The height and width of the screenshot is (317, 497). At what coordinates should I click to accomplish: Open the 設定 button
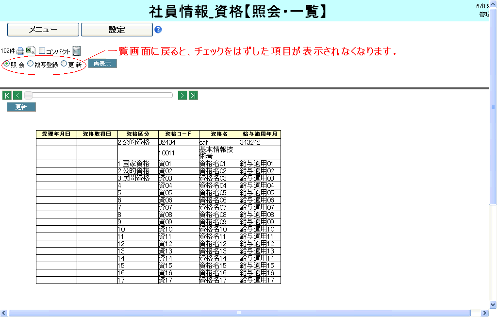117,30
